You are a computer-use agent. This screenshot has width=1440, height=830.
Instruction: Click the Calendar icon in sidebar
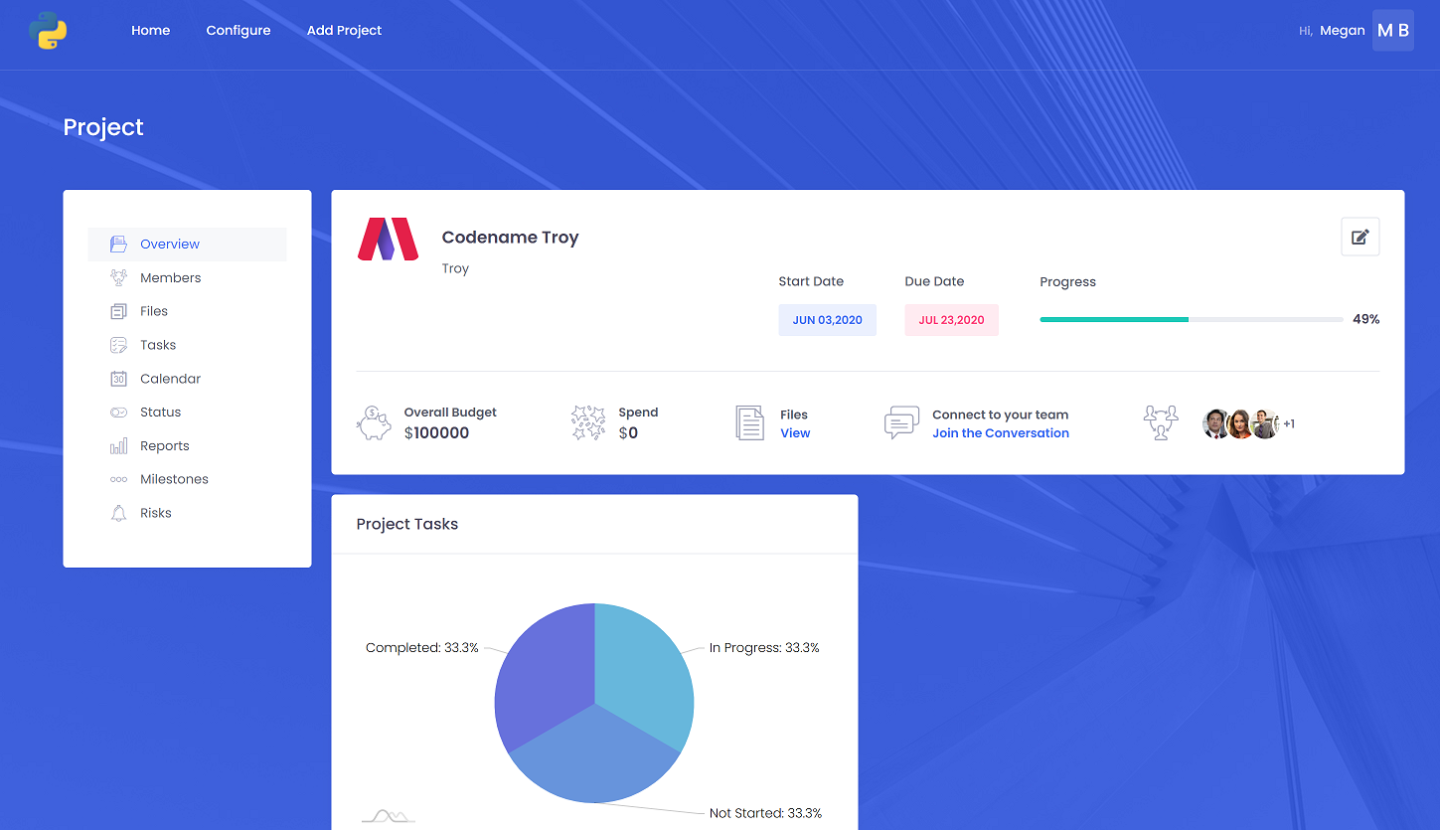pos(118,379)
